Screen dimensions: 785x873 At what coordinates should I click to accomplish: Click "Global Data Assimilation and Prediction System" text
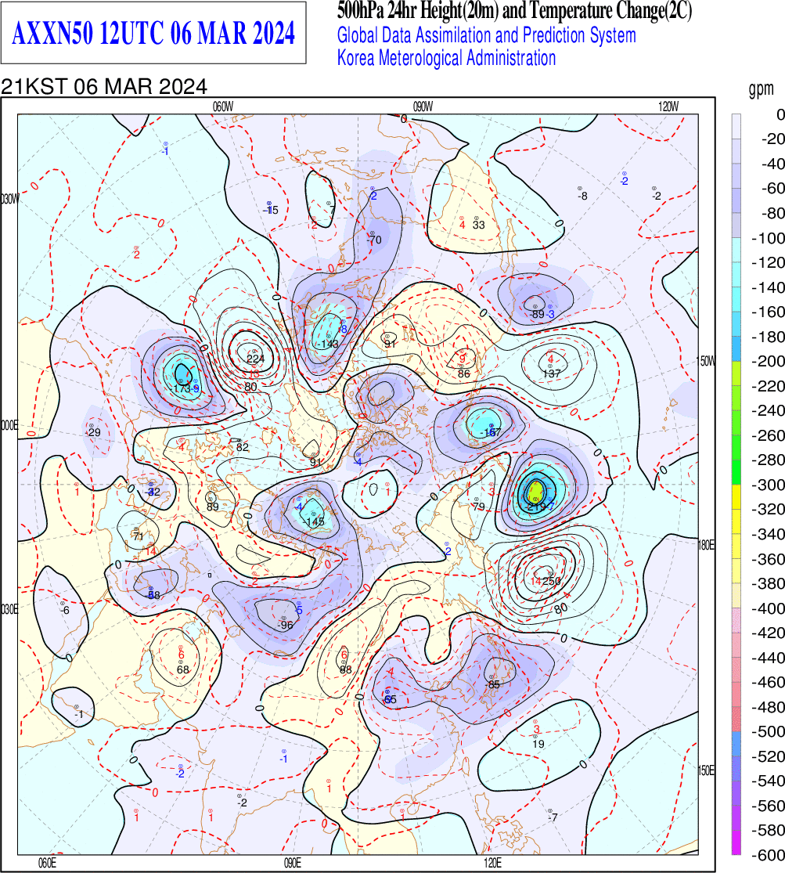pyautogui.click(x=487, y=36)
